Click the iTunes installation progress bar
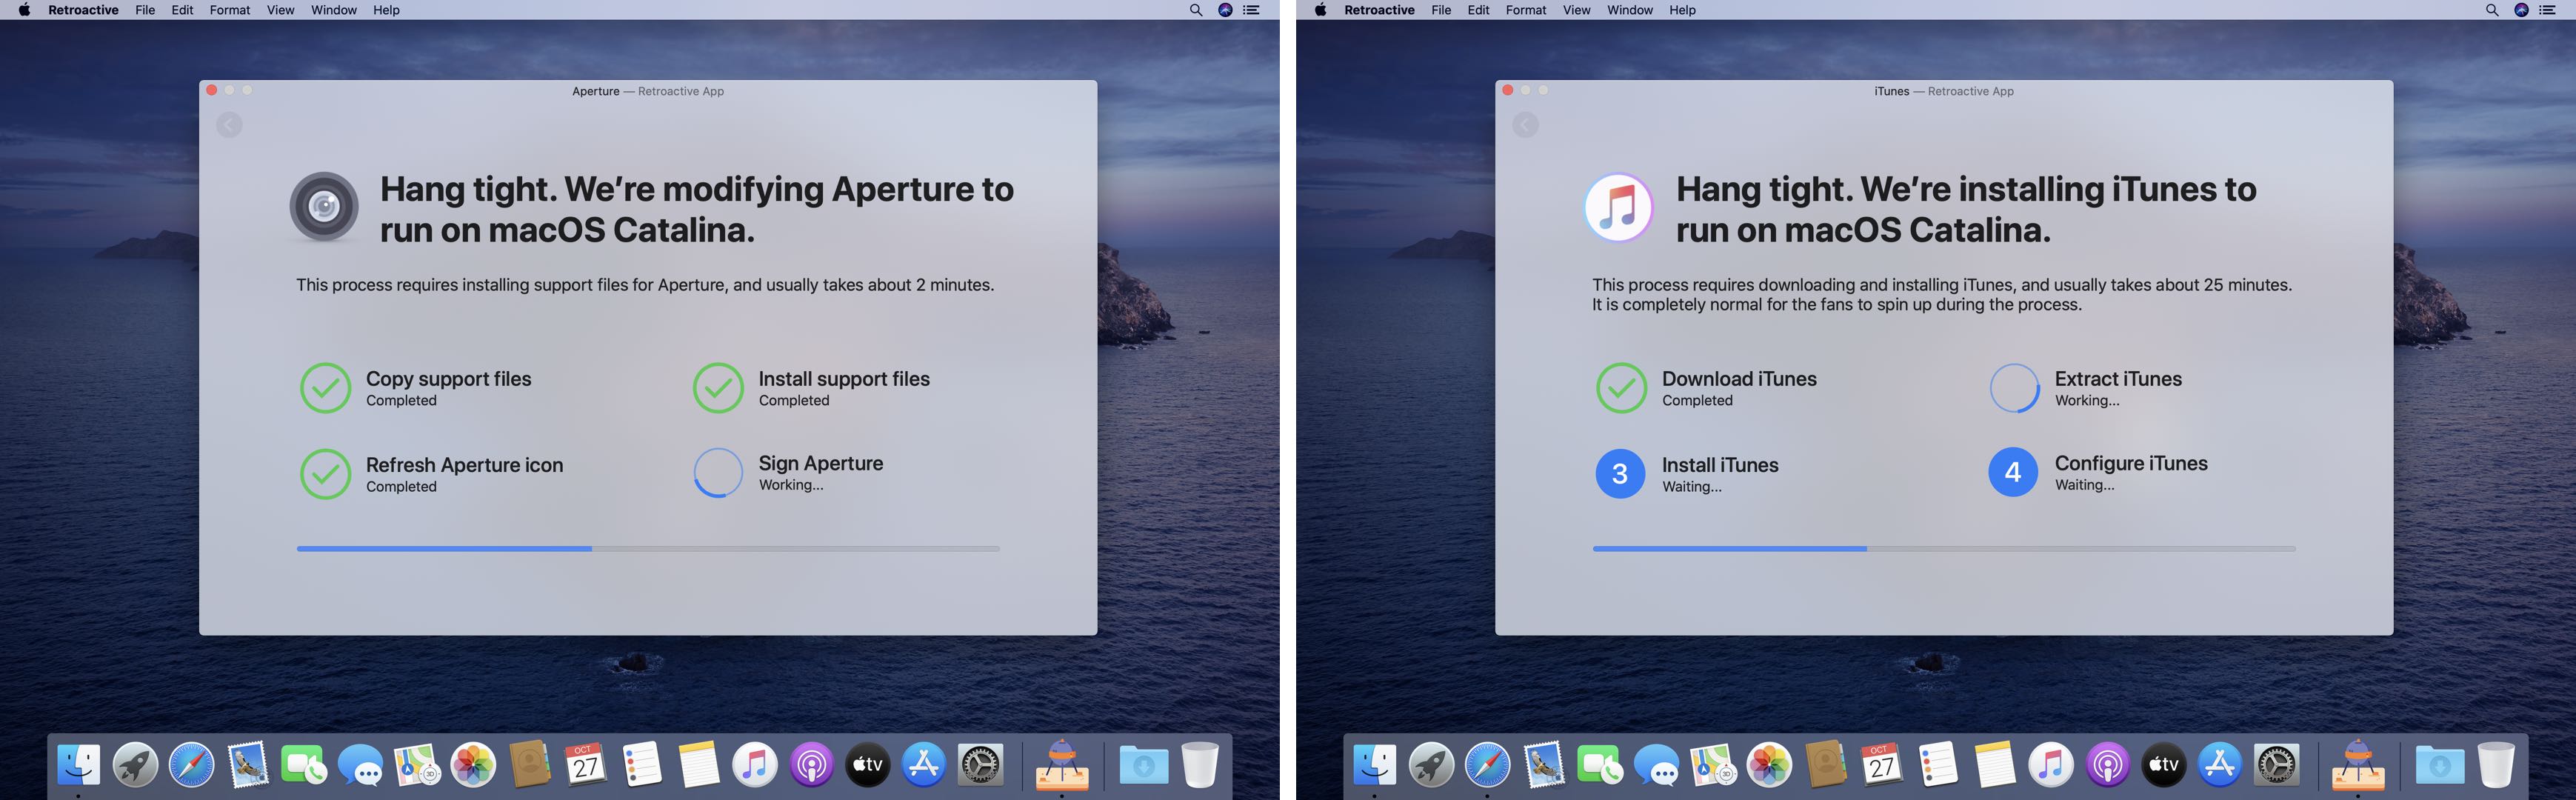Screen dimensions: 2576x800 pos(1943,549)
